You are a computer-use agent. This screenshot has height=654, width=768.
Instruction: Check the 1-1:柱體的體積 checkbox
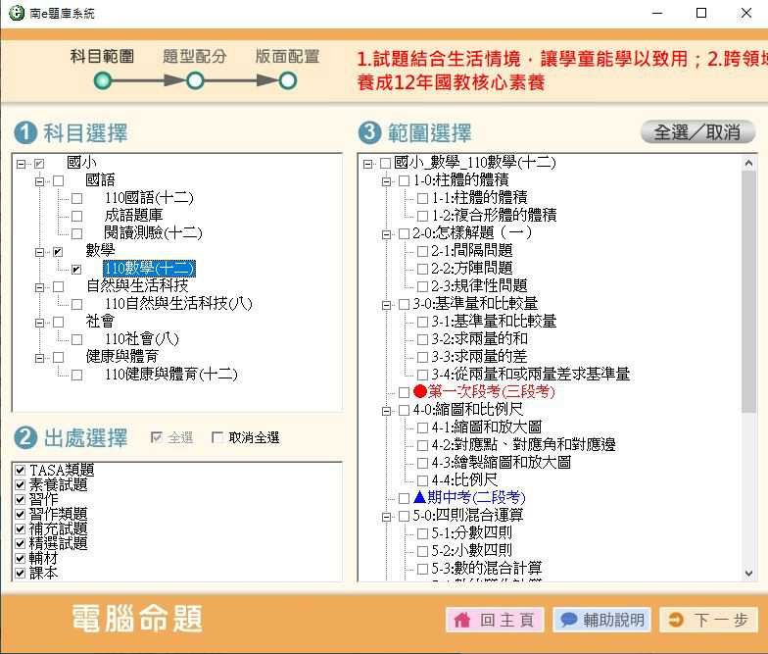422,198
